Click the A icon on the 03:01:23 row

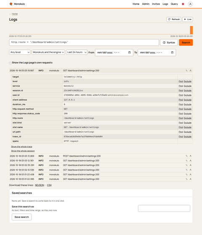point(191,174)
